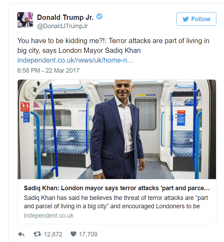
Task: Click the Donald Trump Jr. display name
Action: pyautogui.click(x=65, y=17)
